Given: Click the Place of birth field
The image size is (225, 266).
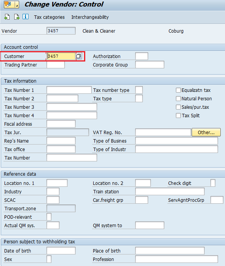Looking at the screenshot, I should [170, 251].
